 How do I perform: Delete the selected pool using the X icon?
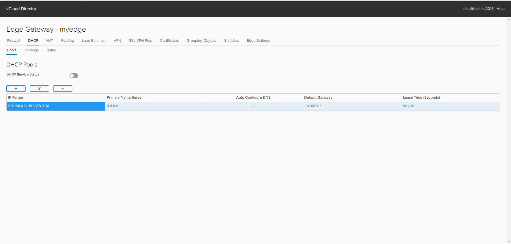[63, 88]
